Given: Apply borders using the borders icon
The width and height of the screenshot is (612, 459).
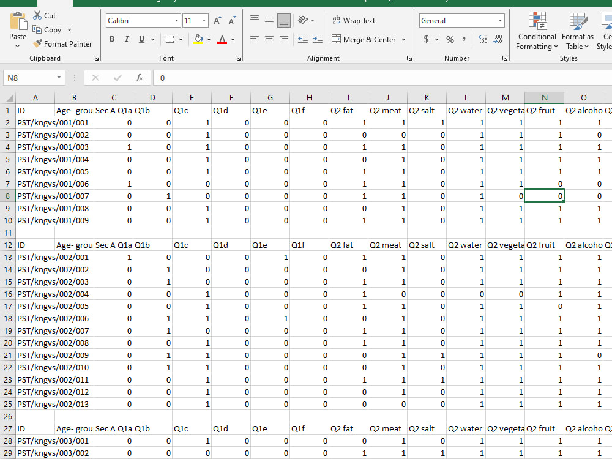Looking at the screenshot, I should click(x=170, y=39).
